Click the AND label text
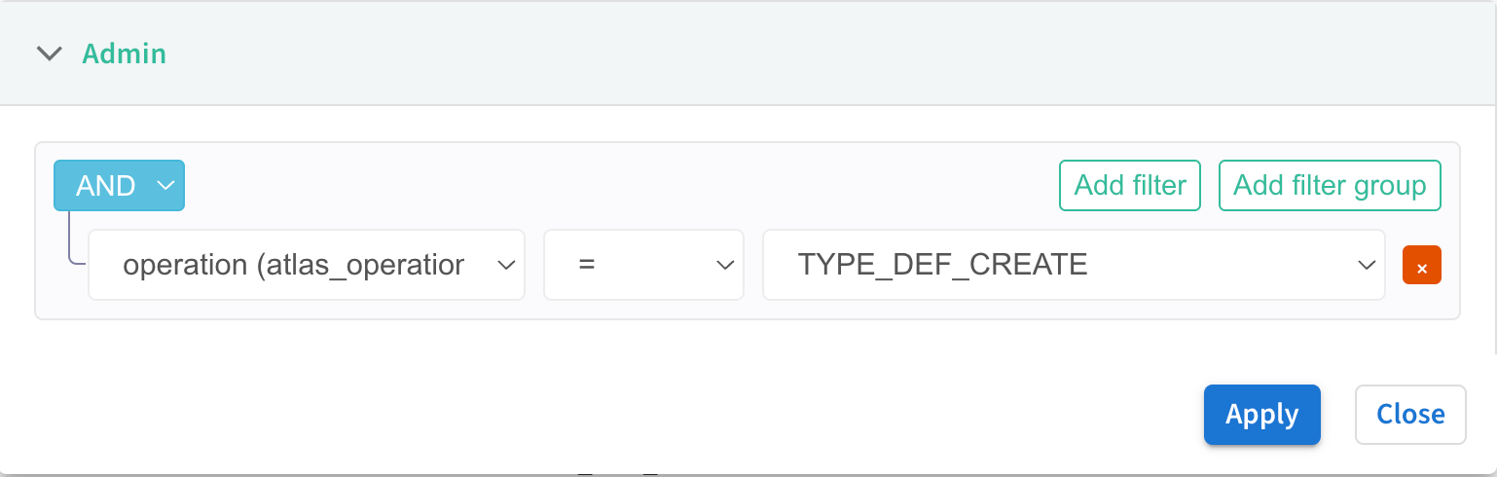 [x=105, y=185]
